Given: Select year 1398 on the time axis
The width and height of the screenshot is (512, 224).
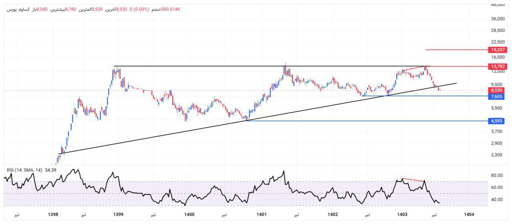Looking at the screenshot, I should [53, 215].
